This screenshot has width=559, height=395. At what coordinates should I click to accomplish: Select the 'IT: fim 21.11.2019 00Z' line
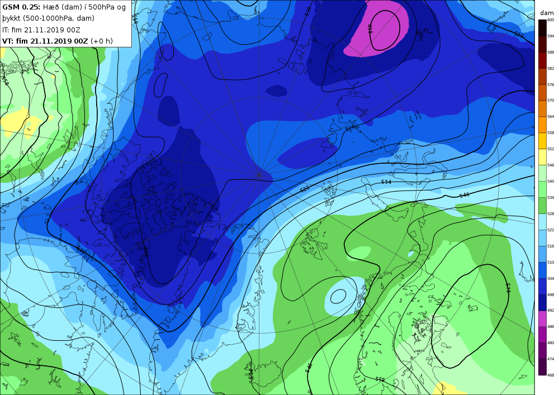41,30
